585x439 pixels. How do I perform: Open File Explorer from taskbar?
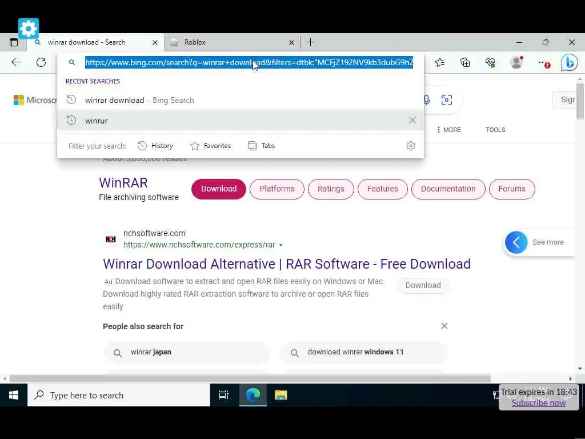(x=281, y=395)
